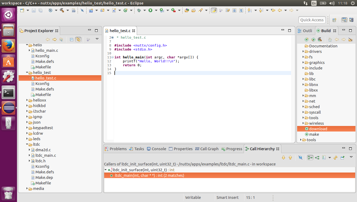Select the download build target
This screenshot has width=357, height=202.
(318, 129)
